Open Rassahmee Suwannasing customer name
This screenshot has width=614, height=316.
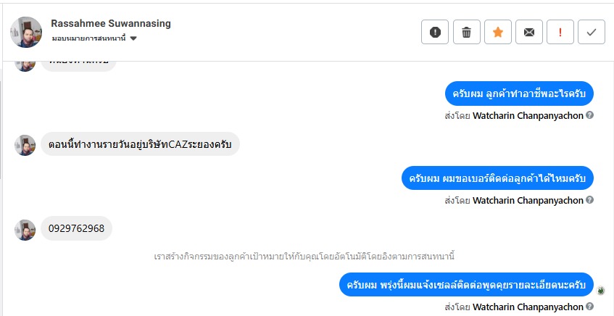coord(111,23)
